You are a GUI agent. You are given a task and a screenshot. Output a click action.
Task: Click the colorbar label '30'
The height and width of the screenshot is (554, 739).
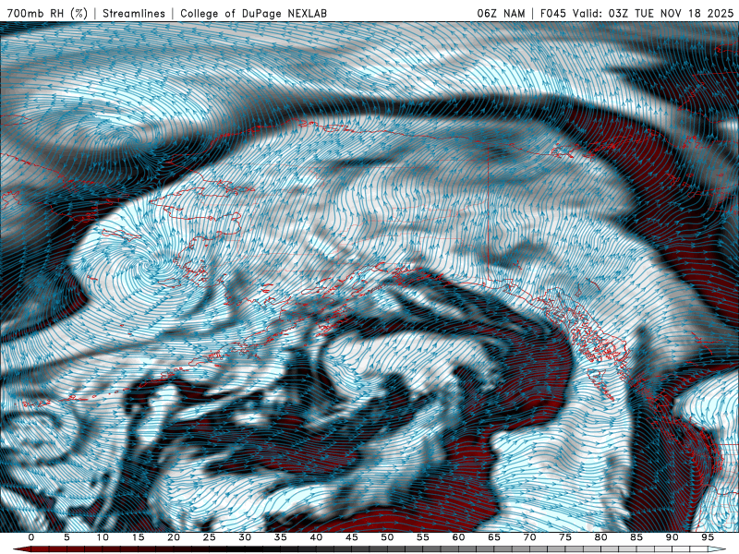tap(245, 537)
